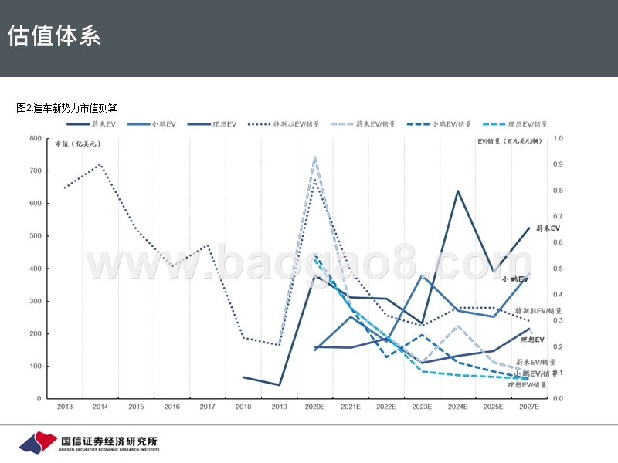Click the 2020E label on the x-axis
Image resolution: width=618 pixels, height=463 pixels.
(x=314, y=407)
